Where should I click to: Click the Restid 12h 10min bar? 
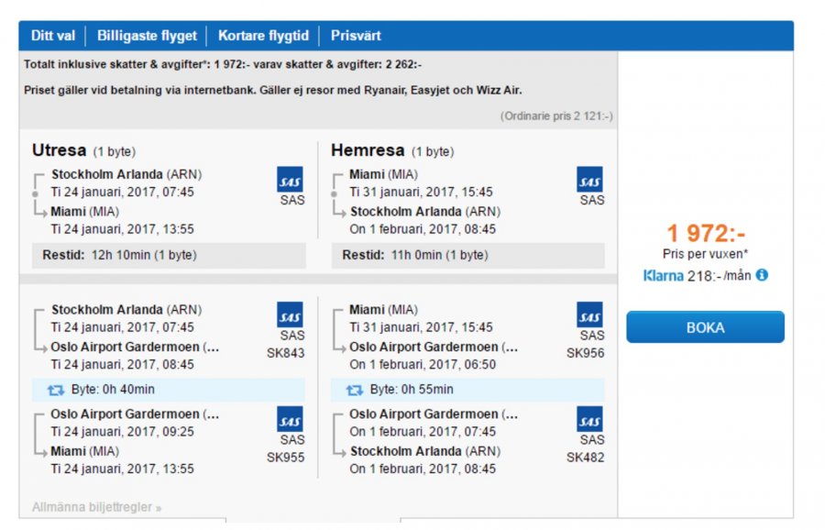click(x=169, y=255)
